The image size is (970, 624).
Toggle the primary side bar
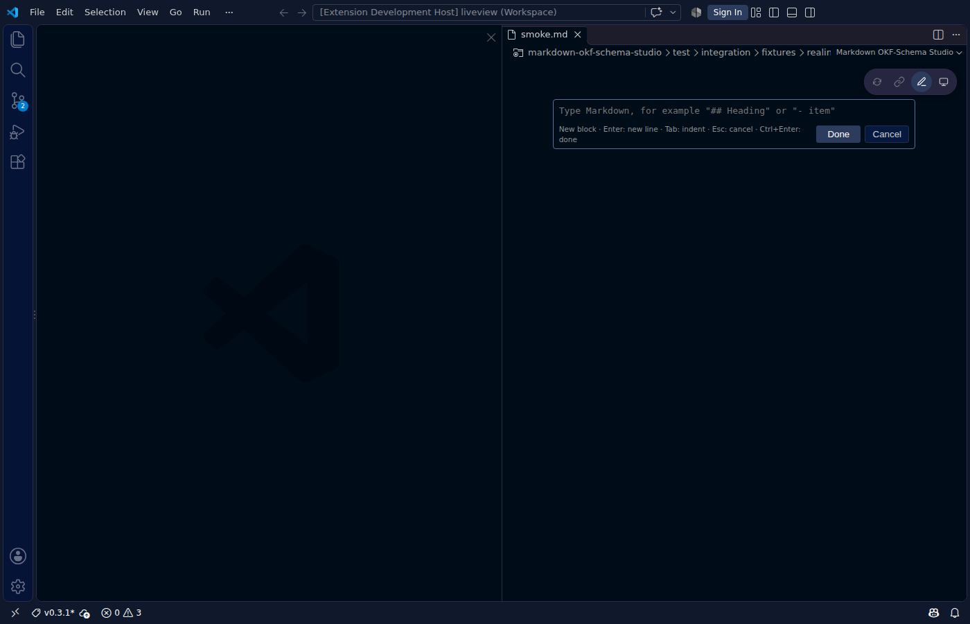click(x=774, y=12)
